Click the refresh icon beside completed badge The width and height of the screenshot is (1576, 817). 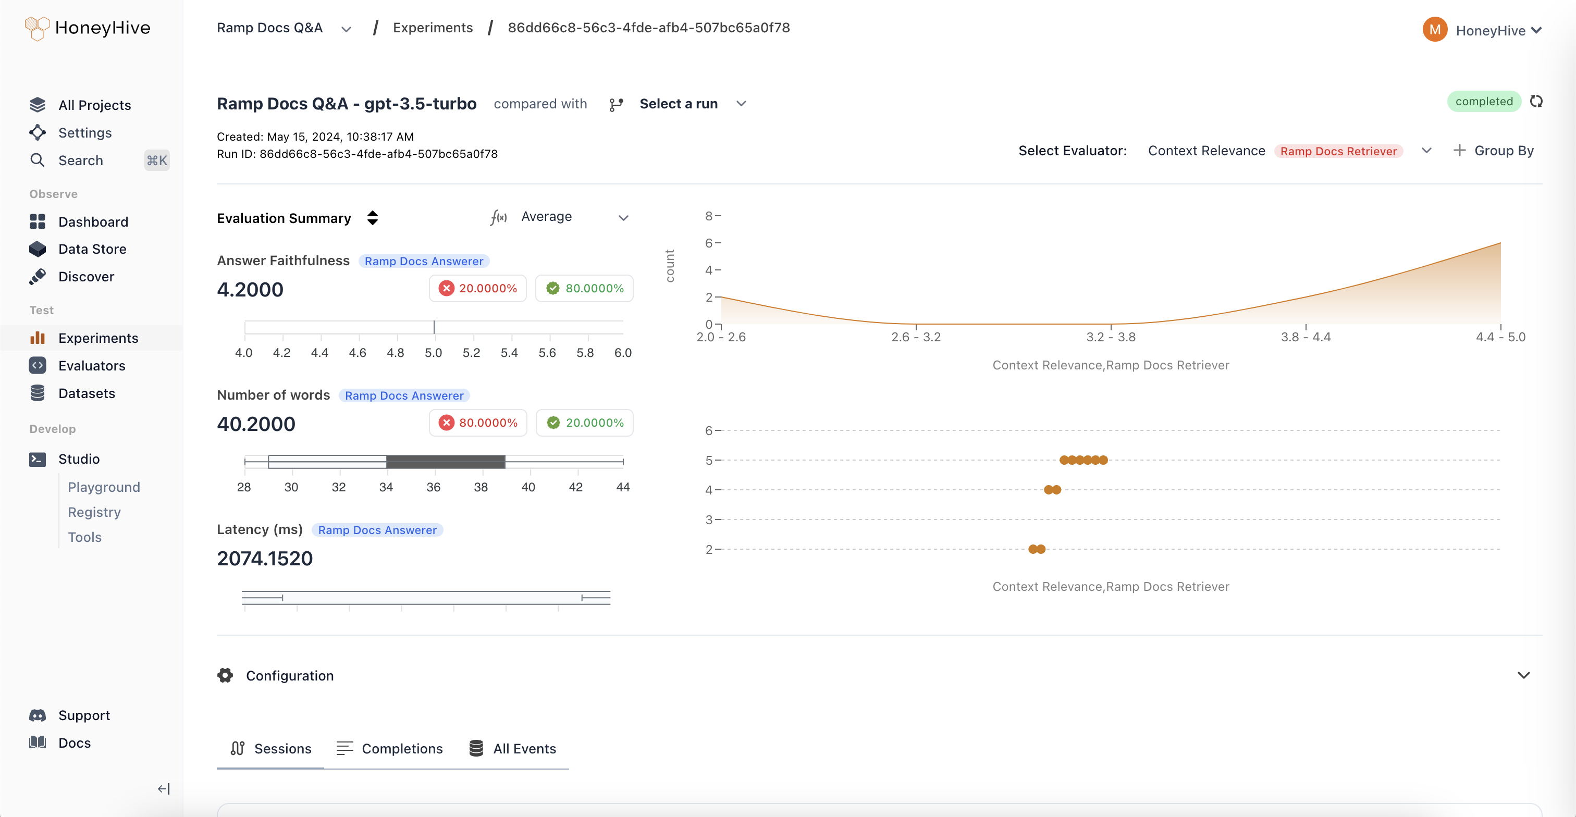tap(1536, 102)
